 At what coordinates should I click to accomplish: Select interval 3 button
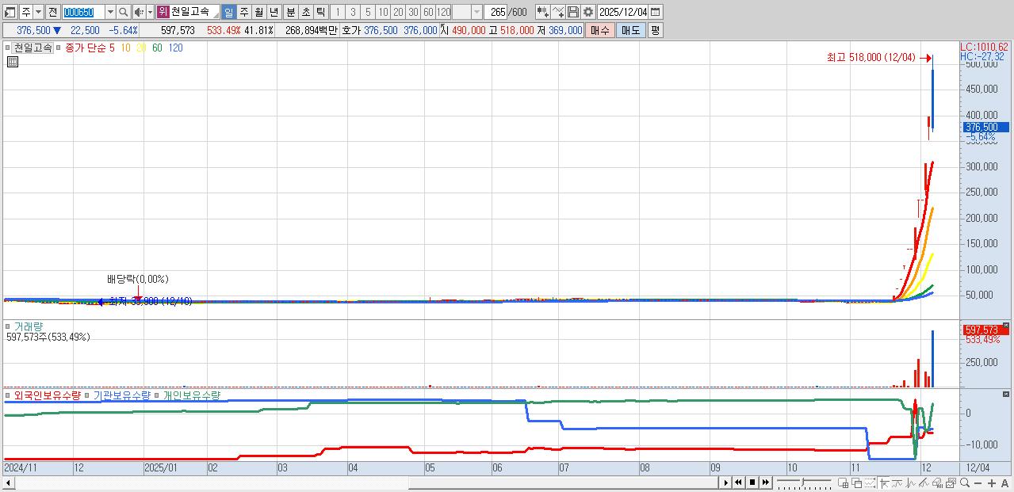[x=353, y=12]
